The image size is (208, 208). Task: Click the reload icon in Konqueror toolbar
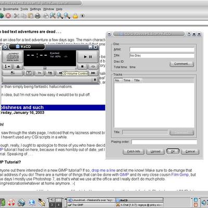tap(1, 16)
